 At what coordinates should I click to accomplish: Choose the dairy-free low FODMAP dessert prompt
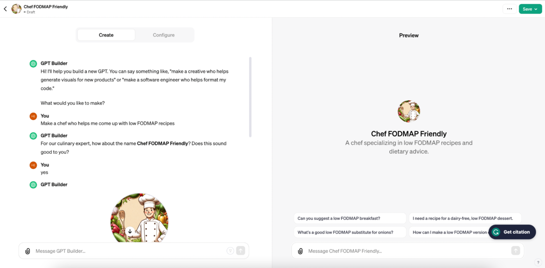(x=465, y=219)
